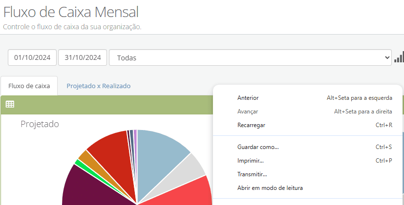Select Guardar como... menu entry
This screenshot has width=404, height=205.
[x=308, y=147]
